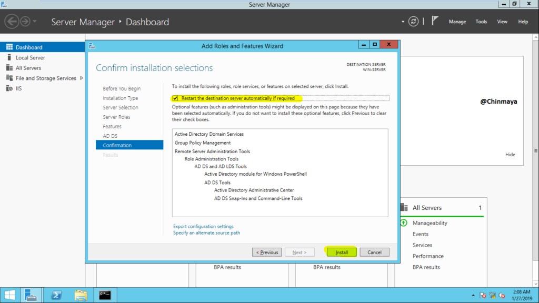Go to Server Roles wizard step
The width and height of the screenshot is (539, 303).
pos(116,117)
